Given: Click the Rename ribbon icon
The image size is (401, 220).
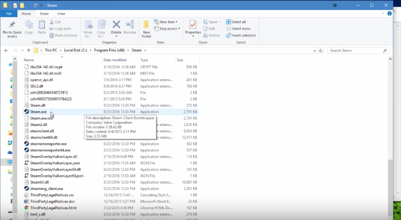Looking at the screenshot, I should 130,24.
